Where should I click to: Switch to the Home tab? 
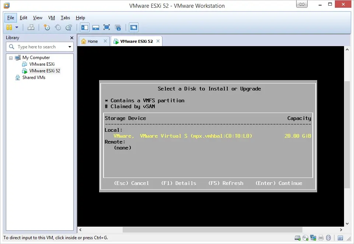(92, 41)
